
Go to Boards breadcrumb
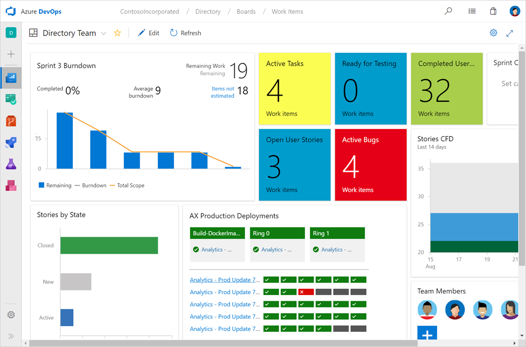point(246,11)
